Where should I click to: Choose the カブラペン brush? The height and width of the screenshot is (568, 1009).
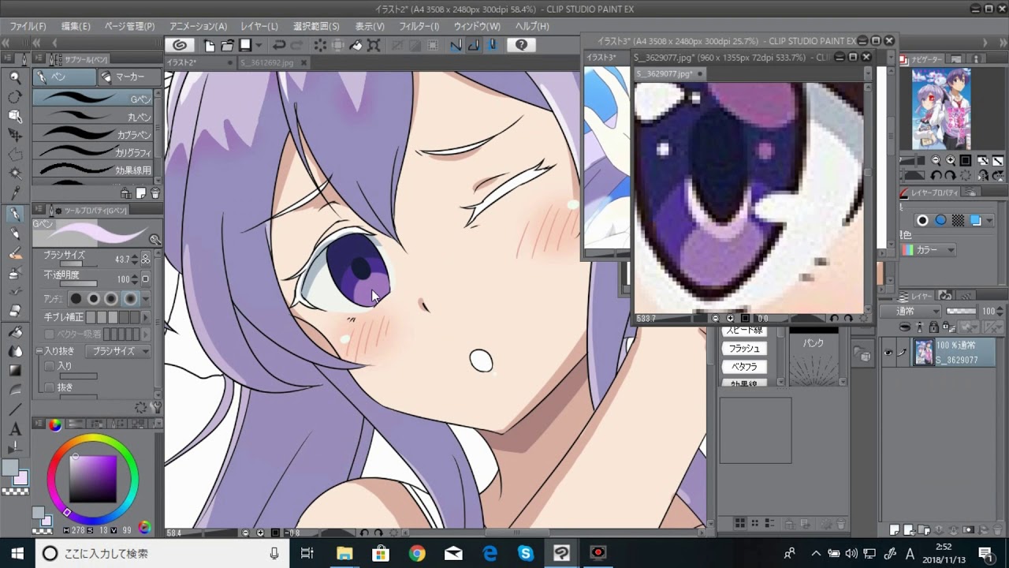coord(93,134)
